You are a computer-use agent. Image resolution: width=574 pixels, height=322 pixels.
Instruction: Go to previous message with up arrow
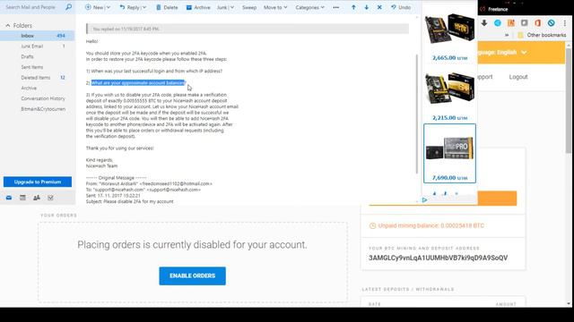coord(353,7)
